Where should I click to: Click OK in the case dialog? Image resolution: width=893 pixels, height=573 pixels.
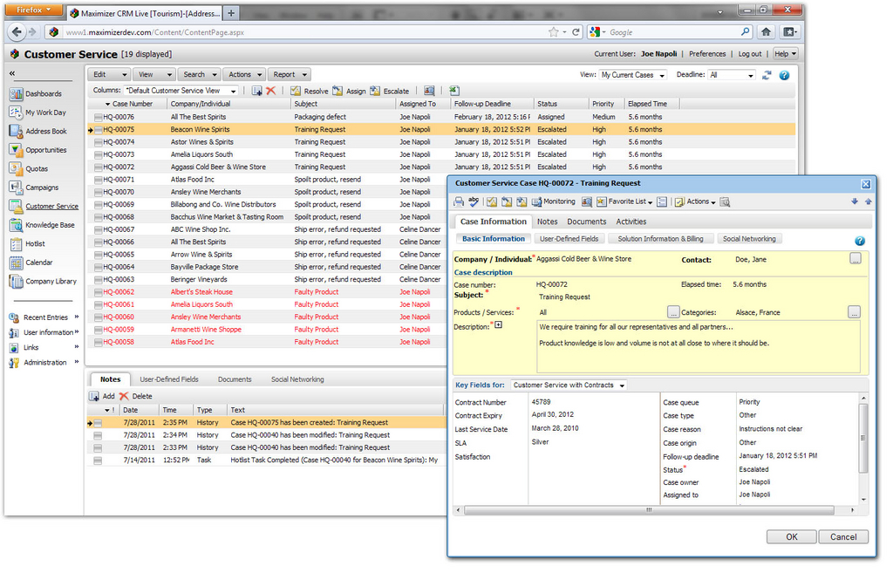792,537
